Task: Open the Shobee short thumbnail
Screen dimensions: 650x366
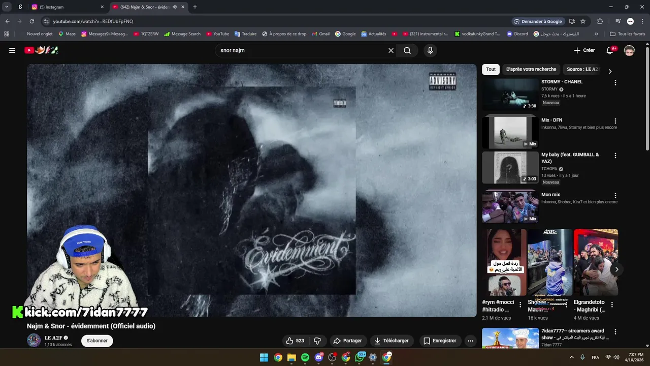Action: pos(549,262)
